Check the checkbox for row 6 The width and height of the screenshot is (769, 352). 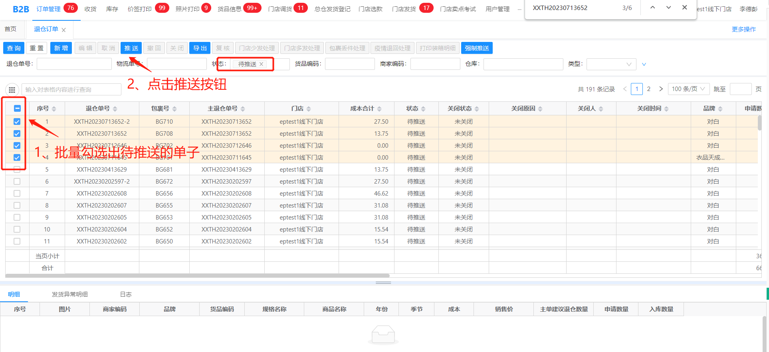[17, 182]
